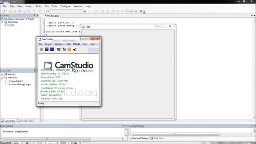This screenshot has height=144, width=256.
Task: Click the Undo icon in JCreator toolbar
Action: click(x=34, y=11)
